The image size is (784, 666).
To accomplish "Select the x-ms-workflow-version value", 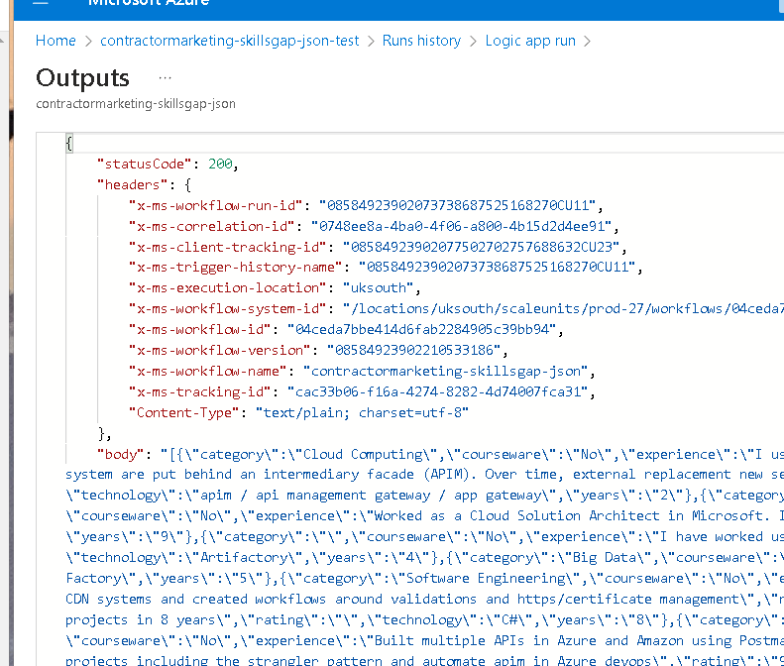I will click(x=413, y=350).
